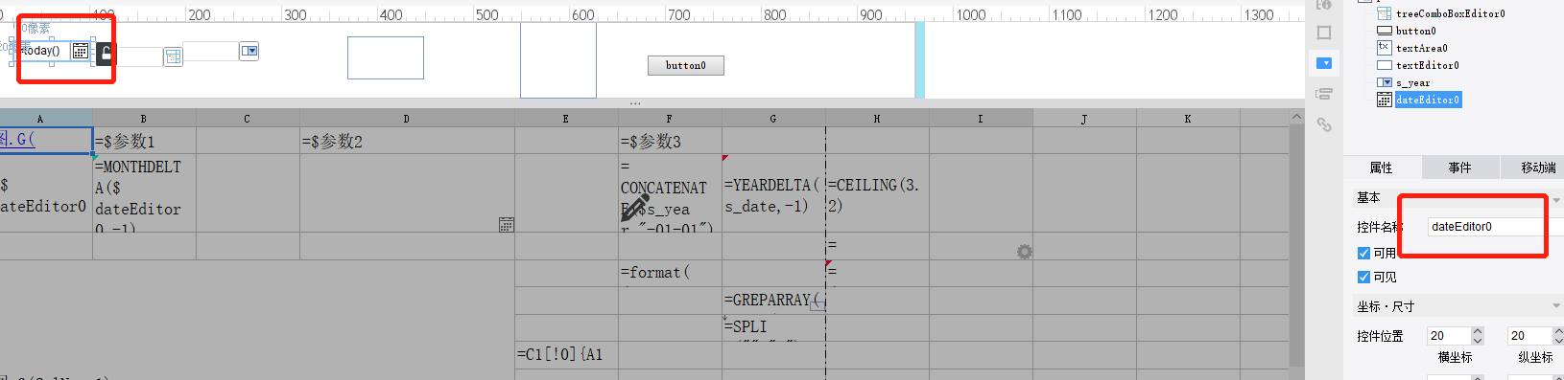Increase the 横坐标 value with the up arrow

point(1478,331)
